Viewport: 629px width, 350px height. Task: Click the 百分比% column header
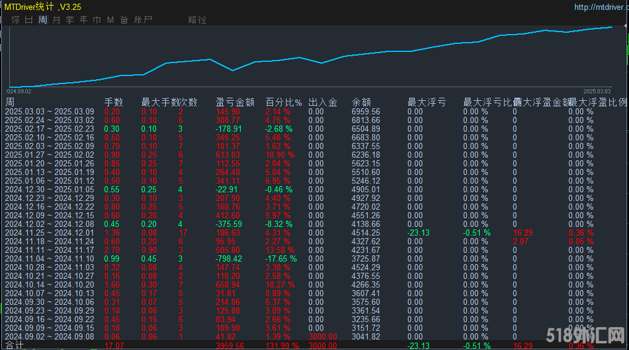click(284, 102)
